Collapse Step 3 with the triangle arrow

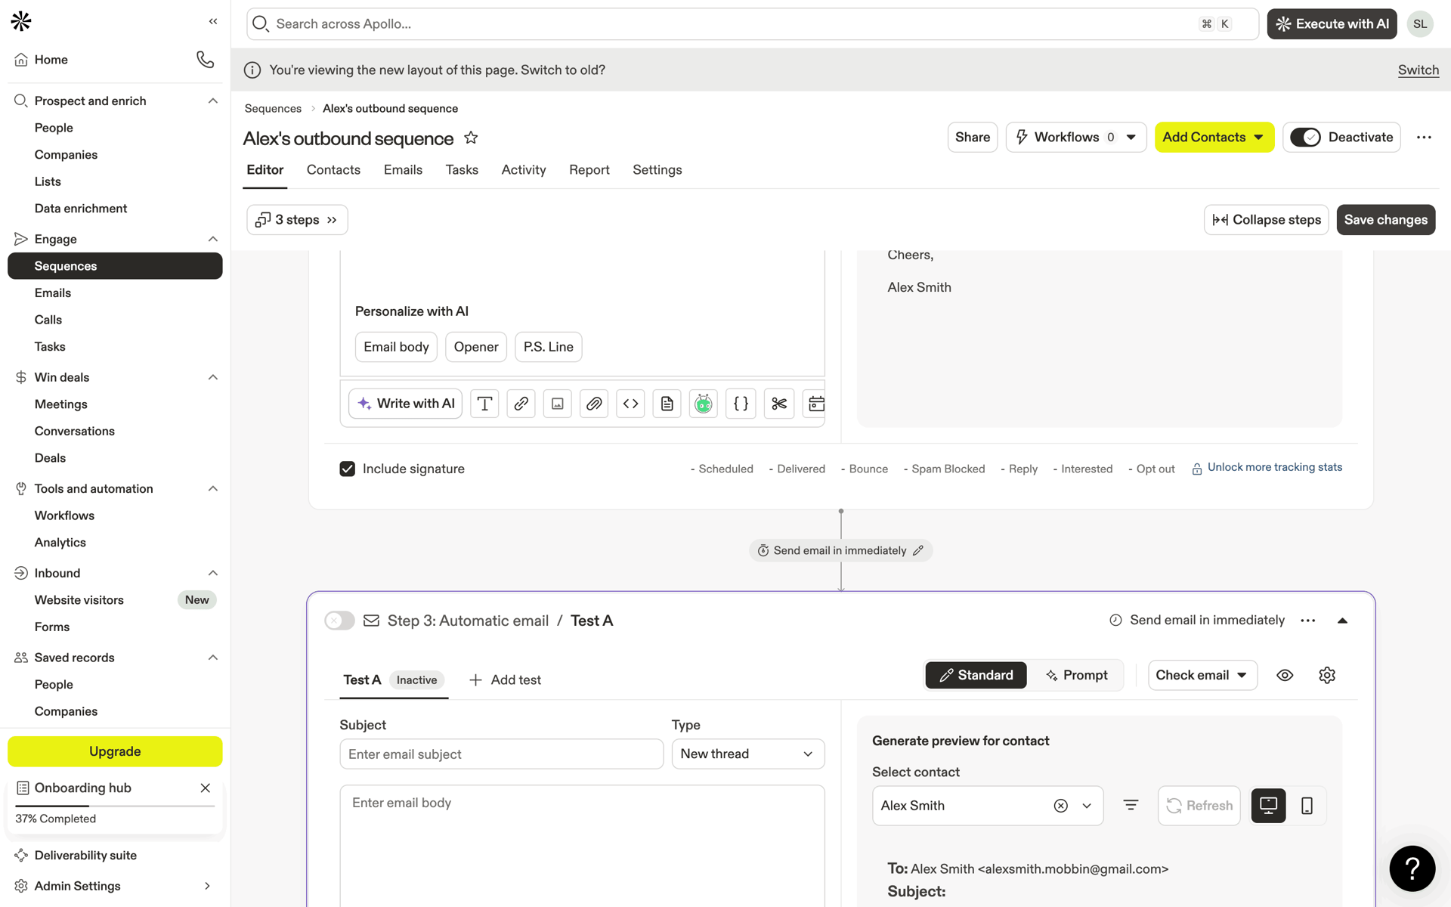[1342, 621]
